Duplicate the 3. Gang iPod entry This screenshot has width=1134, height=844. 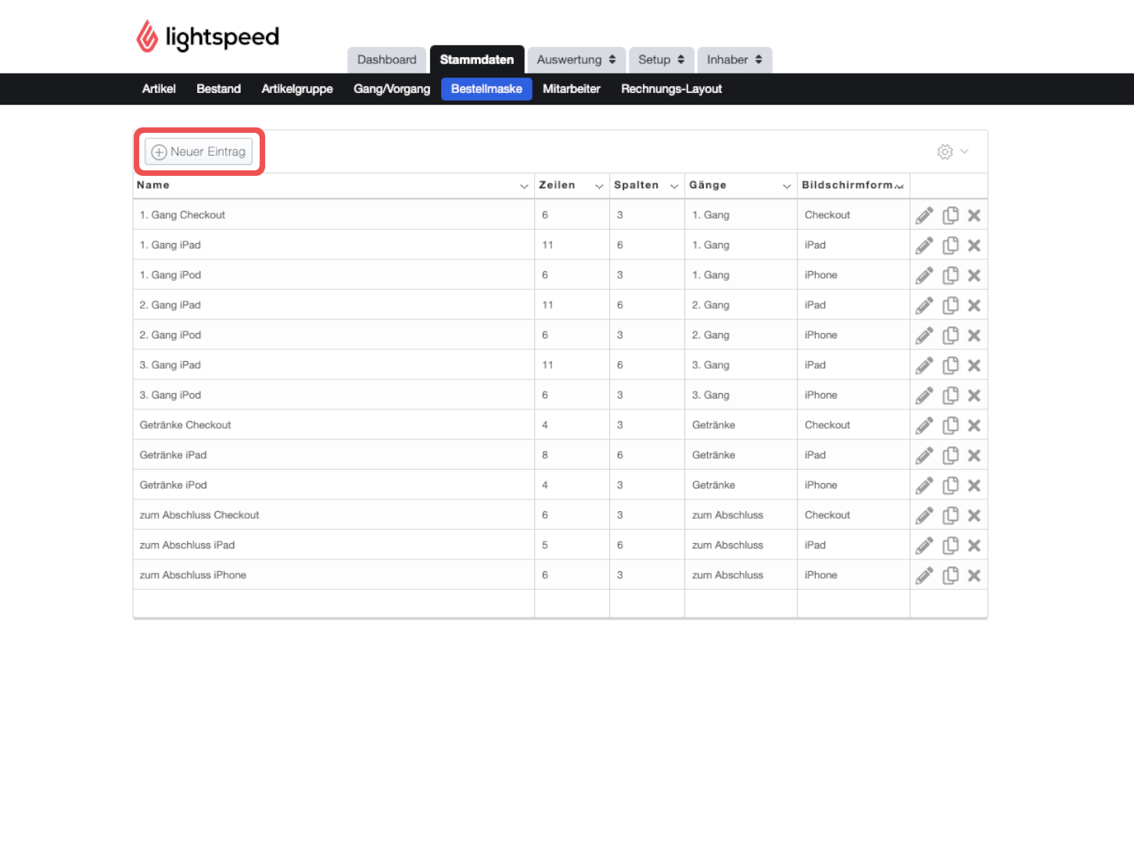950,395
